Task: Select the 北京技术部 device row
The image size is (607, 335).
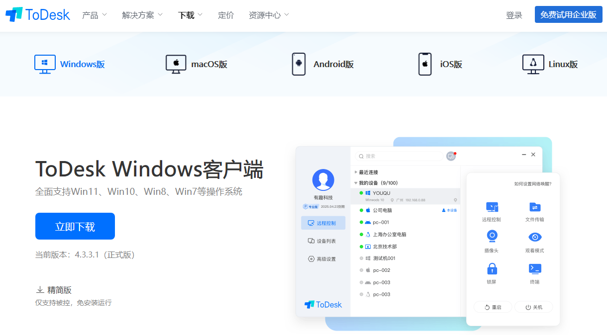Action: point(405,247)
